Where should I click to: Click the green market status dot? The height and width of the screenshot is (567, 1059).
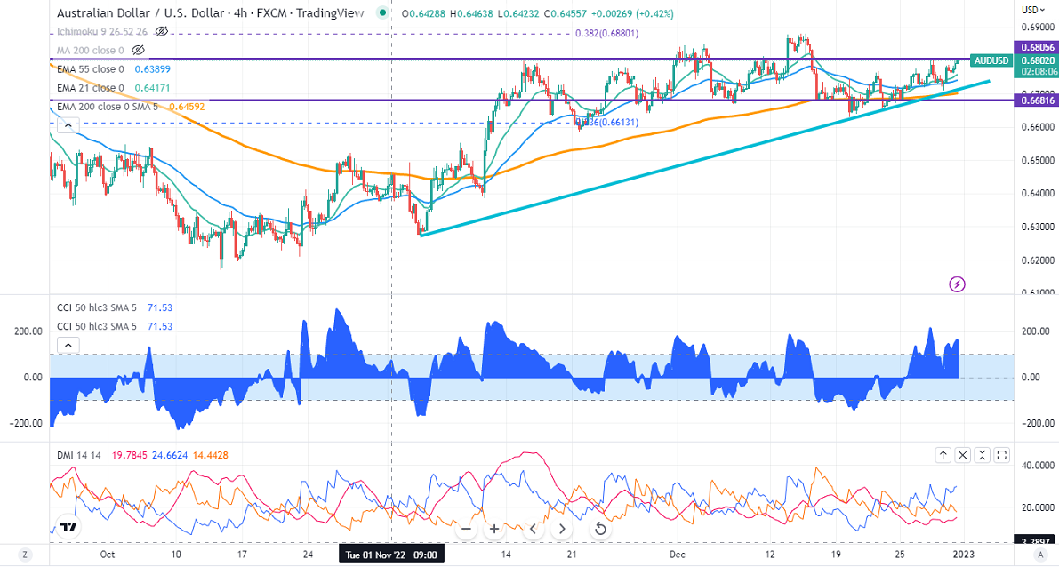coord(383,12)
